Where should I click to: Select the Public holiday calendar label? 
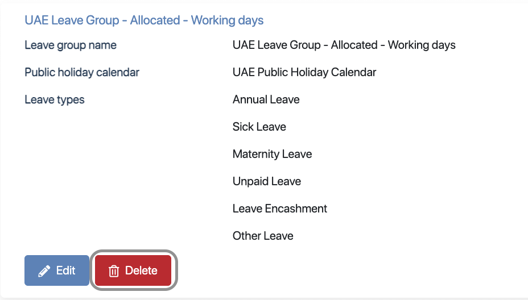pyautogui.click(x=82, y=72)
